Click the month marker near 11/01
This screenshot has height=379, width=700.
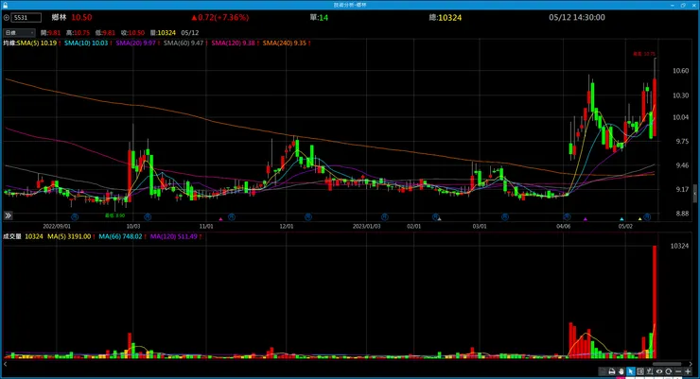(x=231, y=216)
